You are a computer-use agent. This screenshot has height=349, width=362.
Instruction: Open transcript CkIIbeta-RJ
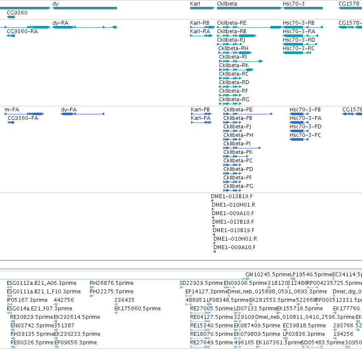229,44
